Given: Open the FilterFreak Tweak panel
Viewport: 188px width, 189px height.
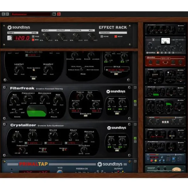Looking at the screenshot, I should 117,114.
